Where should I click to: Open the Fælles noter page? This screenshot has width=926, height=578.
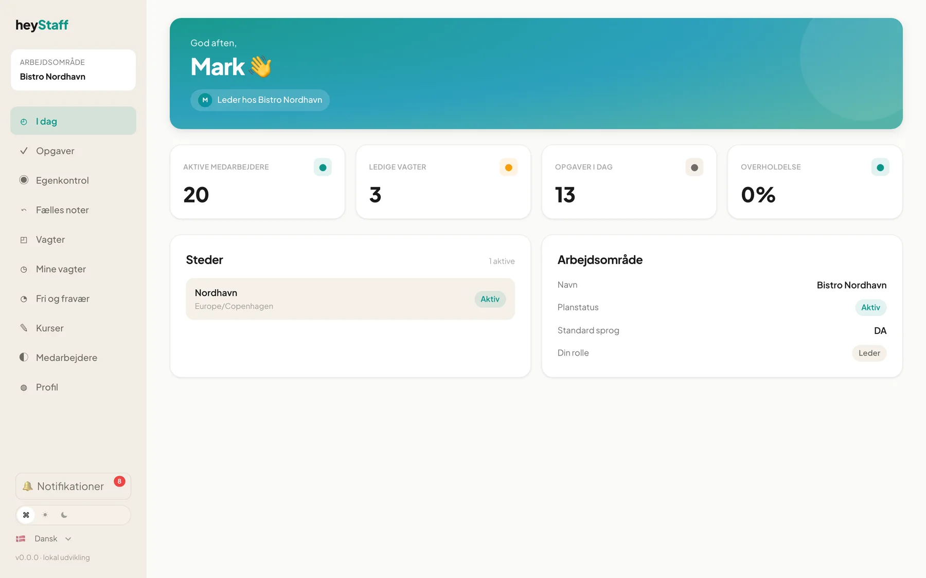[x=73, y=210]
